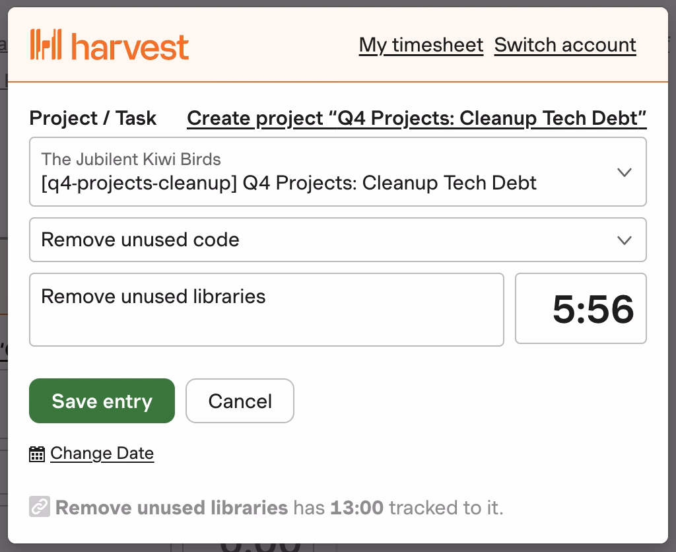Click the Project / Task label
676x552 pixels.
pos(93,118)
